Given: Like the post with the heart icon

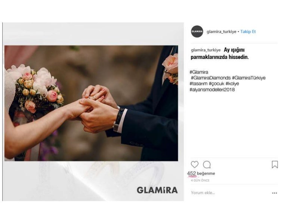Looking at the screenshot, I should pyautogui.click(x=195, y=165).
